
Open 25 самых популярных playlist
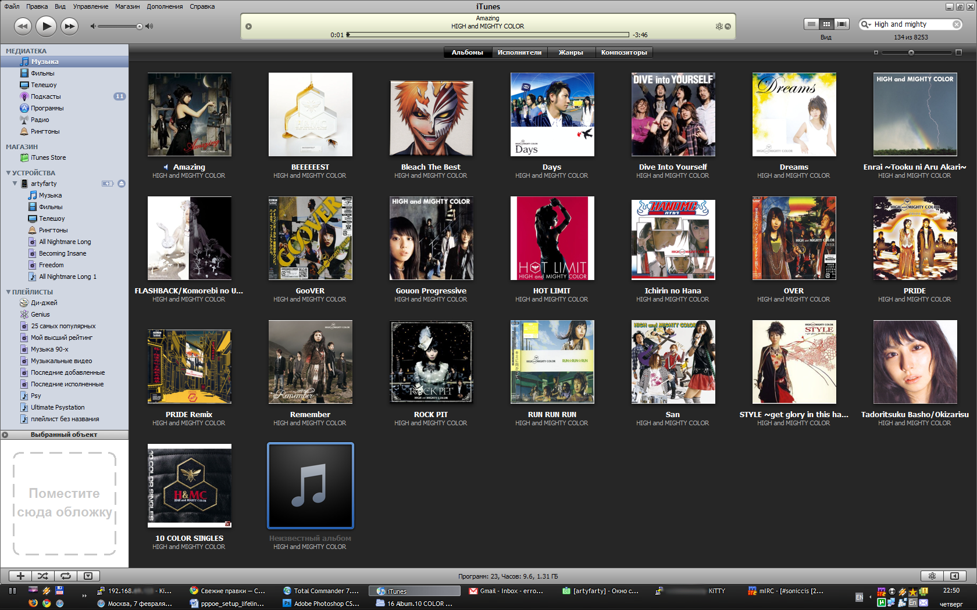tap(64, 326)
